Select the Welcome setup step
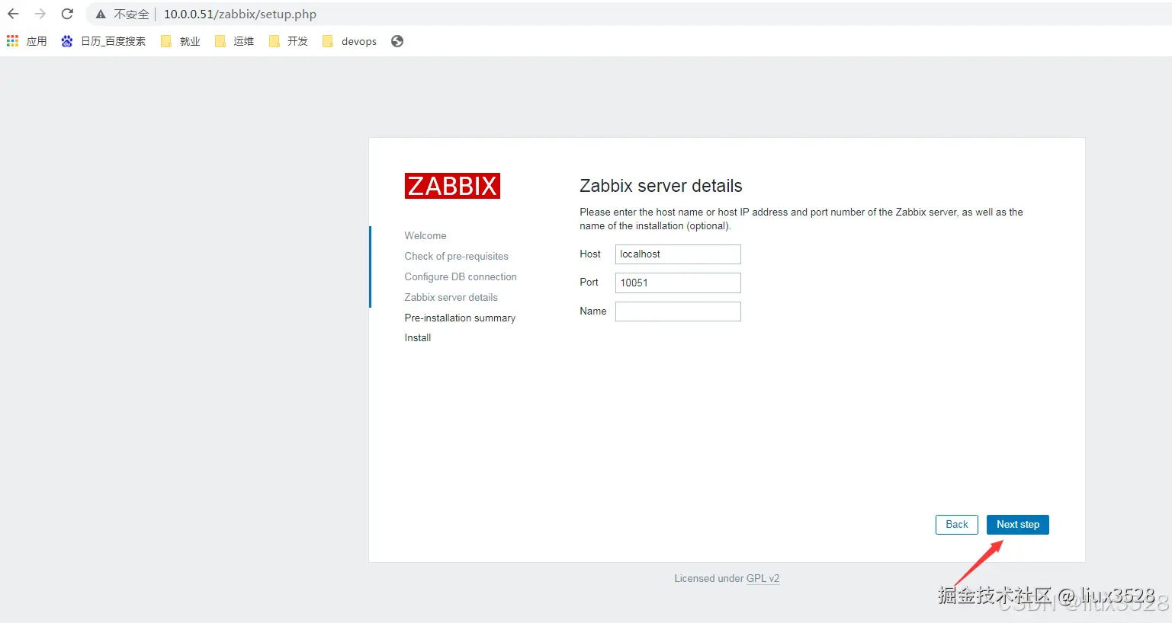Viewport: 1172px width, 623px height. point(425,236)
